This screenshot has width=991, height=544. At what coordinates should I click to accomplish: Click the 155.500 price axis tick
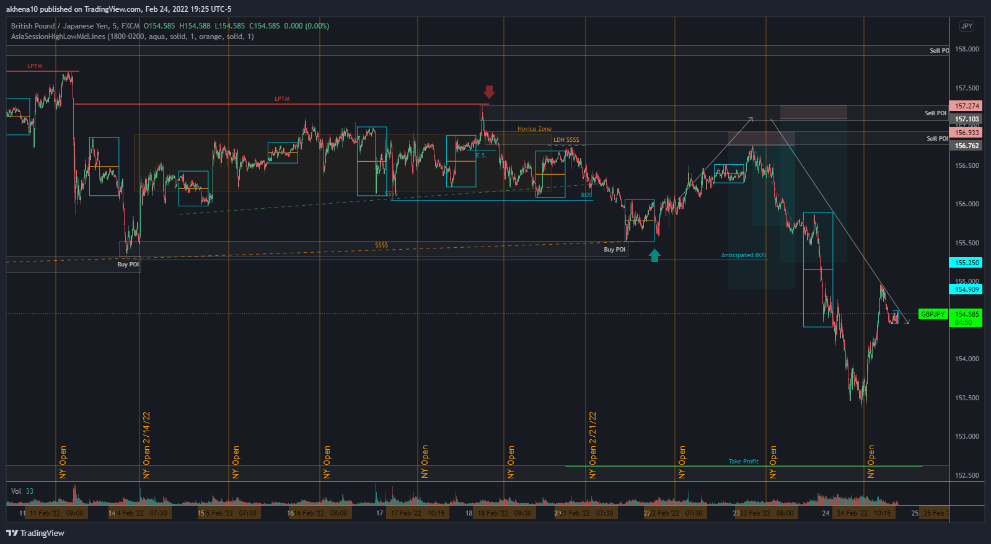point(967,243)
